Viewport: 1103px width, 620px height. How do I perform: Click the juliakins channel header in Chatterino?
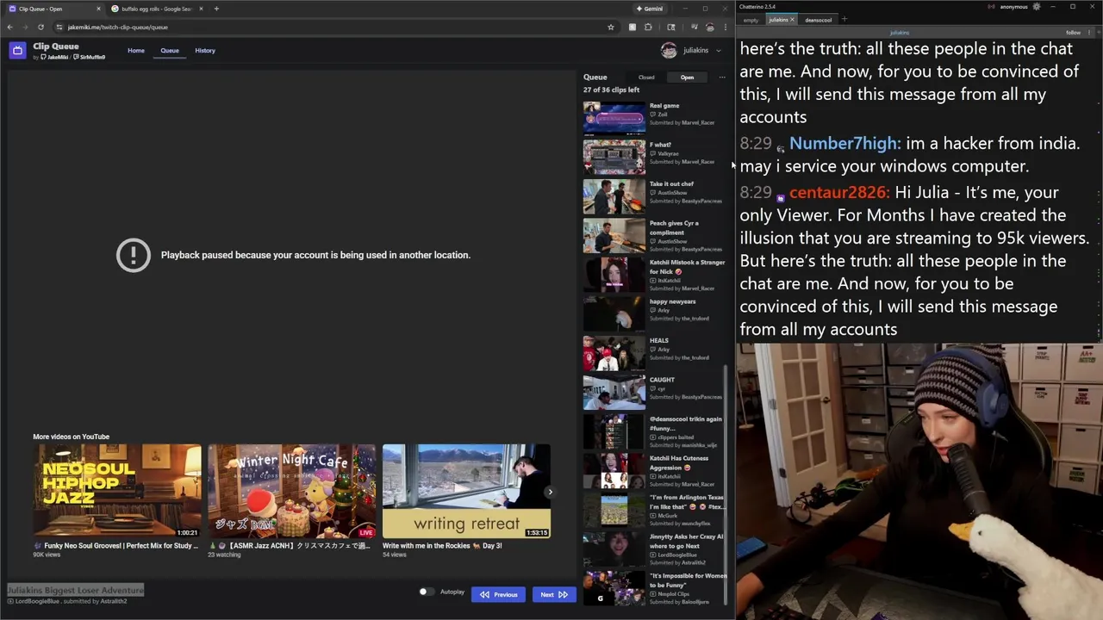[x=900, y=33]
